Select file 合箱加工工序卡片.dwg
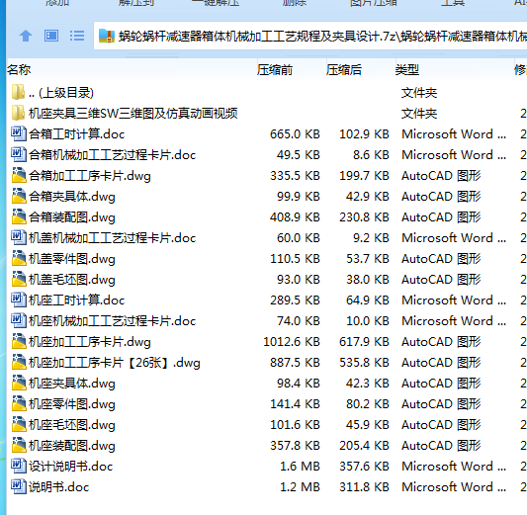Viewport: 527px width, 515px height. pos(90,176)
